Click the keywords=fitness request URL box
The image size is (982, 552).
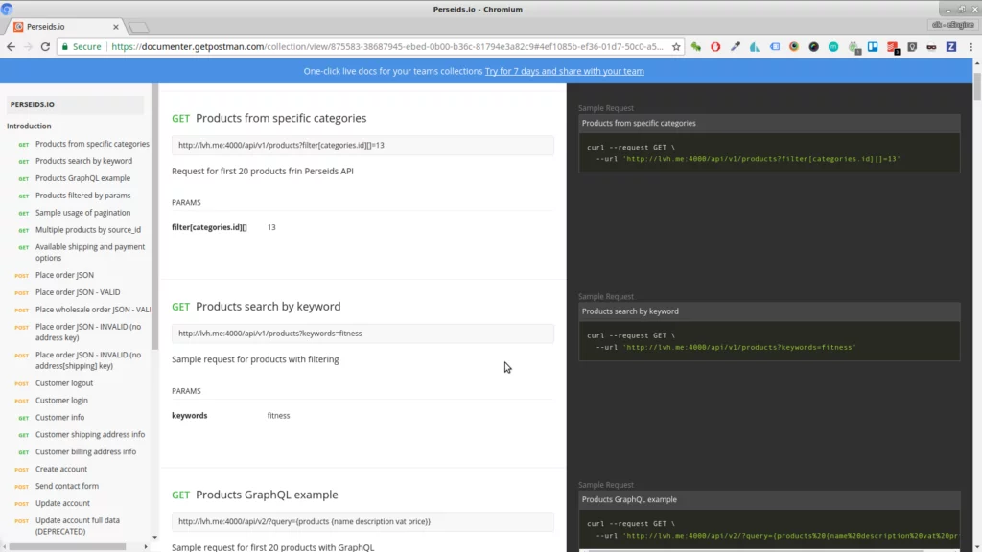pyautogui.click(x=362, y=333)
